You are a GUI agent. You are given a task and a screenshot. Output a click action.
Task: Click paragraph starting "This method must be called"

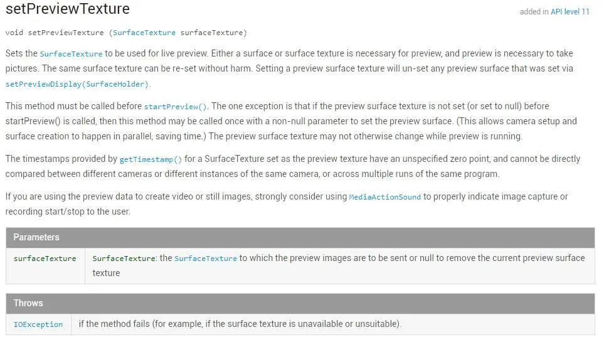(291, 121)
